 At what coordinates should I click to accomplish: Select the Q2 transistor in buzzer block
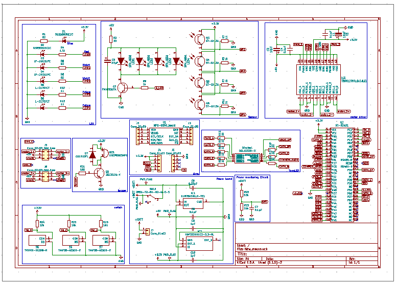(99, 174)
